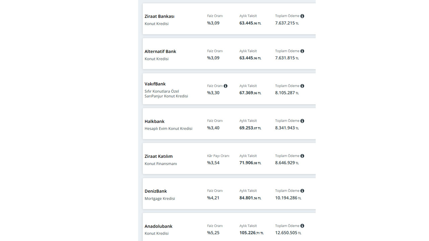Select the Ziraat Katılım bank name
This screenshot has height=241, width=429.
pos(159,156)
